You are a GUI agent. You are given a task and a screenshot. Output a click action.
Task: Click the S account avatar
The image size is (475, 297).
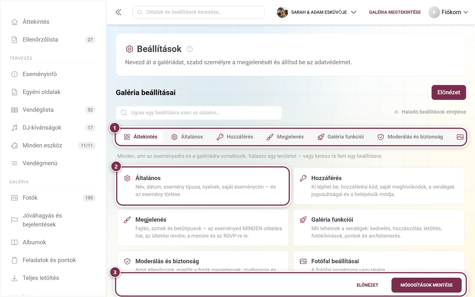click(434, 12)
